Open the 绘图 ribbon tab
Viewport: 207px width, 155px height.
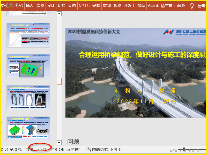[x=40, y=6]
